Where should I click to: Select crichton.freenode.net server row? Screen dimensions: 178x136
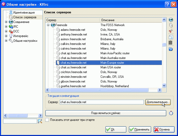109,72
